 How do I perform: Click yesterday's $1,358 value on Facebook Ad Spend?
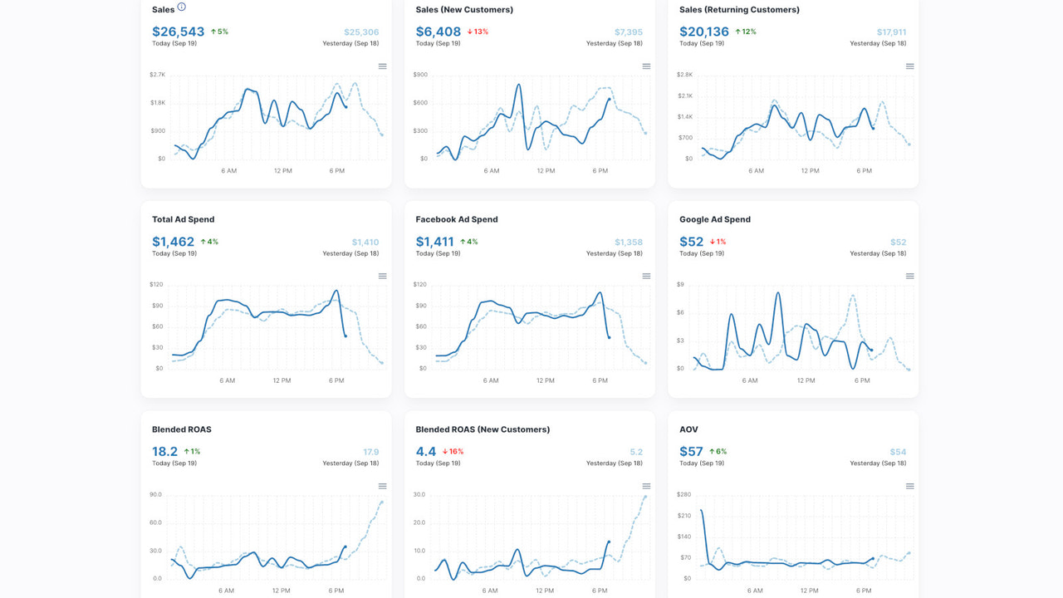click(629, 242)
